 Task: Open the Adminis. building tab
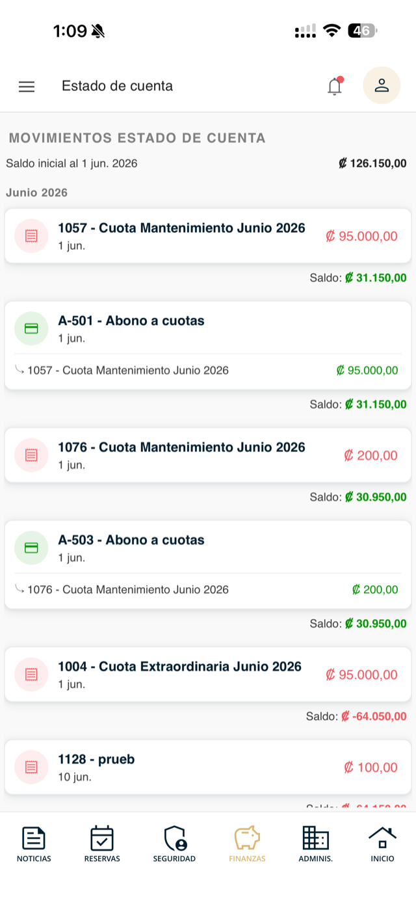(316, 844)
